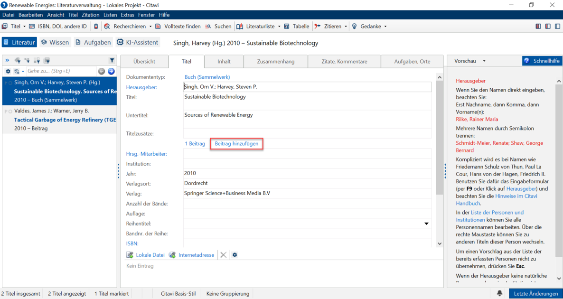The height and width of the screenshot is (299, 563).
Task: Open the Vorschau panel dropdown
Action: 484,61
